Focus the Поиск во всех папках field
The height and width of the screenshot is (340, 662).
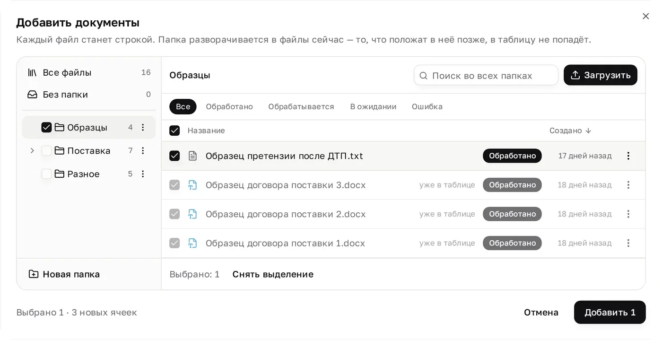click(486, 75)
